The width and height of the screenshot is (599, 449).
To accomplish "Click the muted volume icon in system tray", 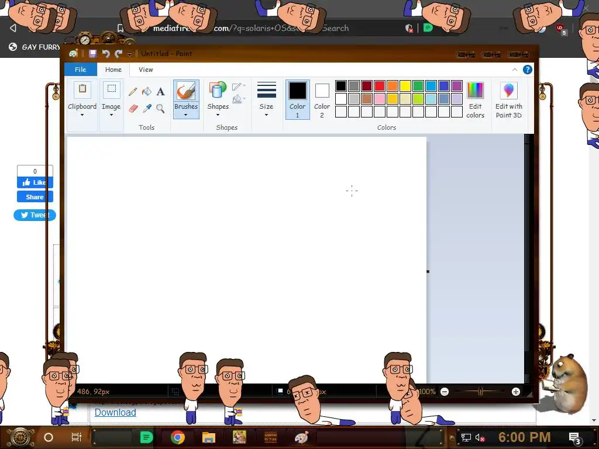I will coord(480,437).
